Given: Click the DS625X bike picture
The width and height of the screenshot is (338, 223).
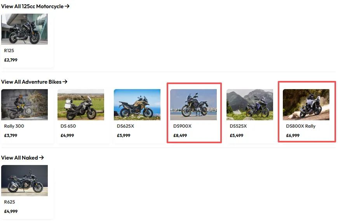Looking at the screenshot, I should 137,104.
